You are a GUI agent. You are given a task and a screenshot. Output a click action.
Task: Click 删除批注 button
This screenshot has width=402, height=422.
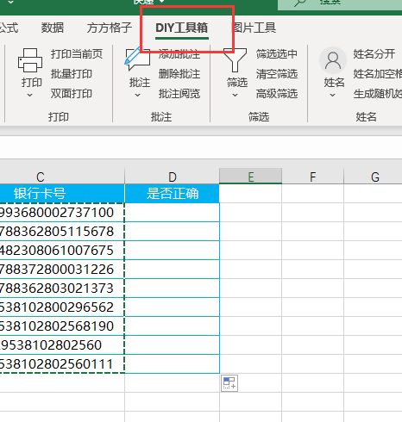point(179,74)
